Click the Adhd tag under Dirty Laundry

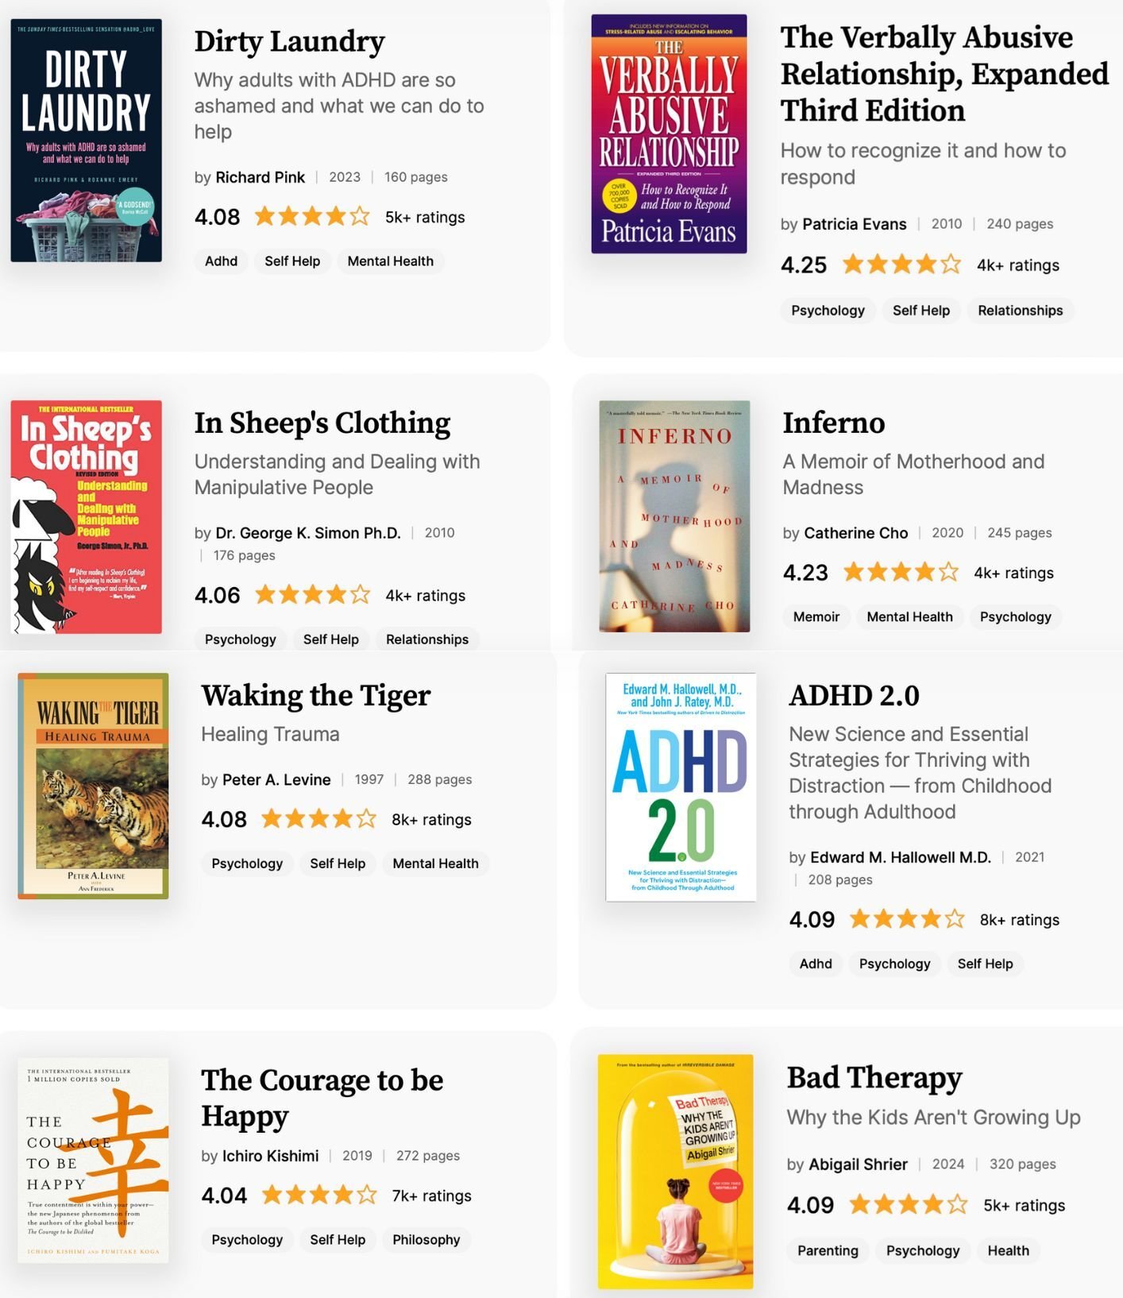pyautogui.click(x=221, y=261)
